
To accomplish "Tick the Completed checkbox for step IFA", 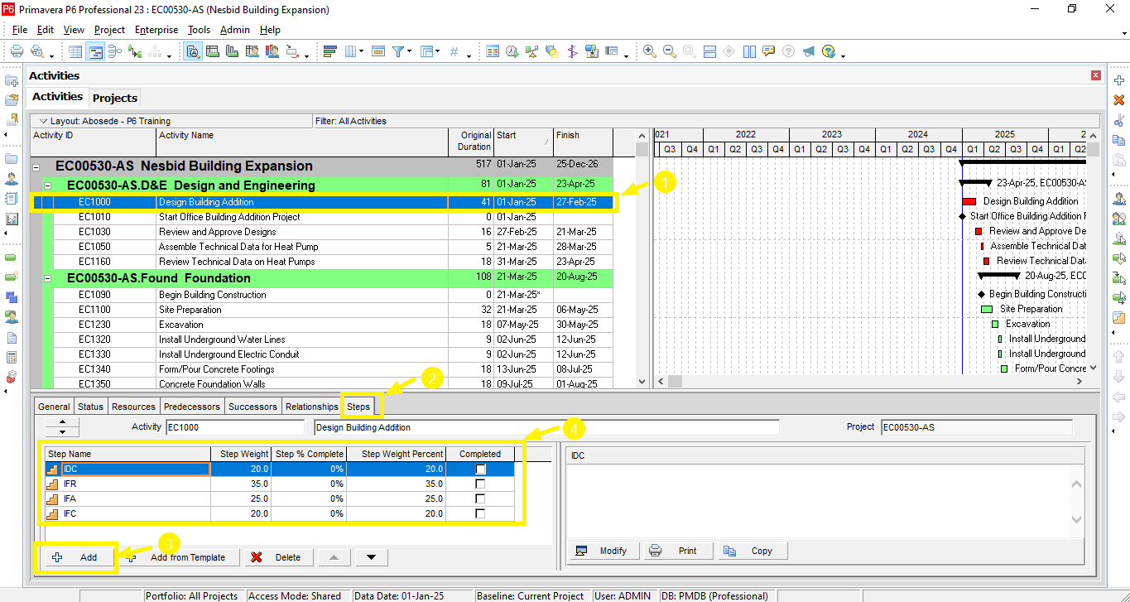I will tap(480, 498).
